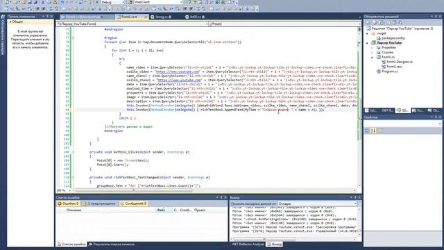
Task: Close the active Form1.cs tab
Action: coord(146,17)
